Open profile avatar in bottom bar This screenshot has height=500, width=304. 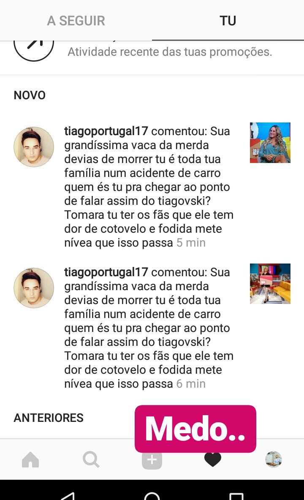(274, 459)
